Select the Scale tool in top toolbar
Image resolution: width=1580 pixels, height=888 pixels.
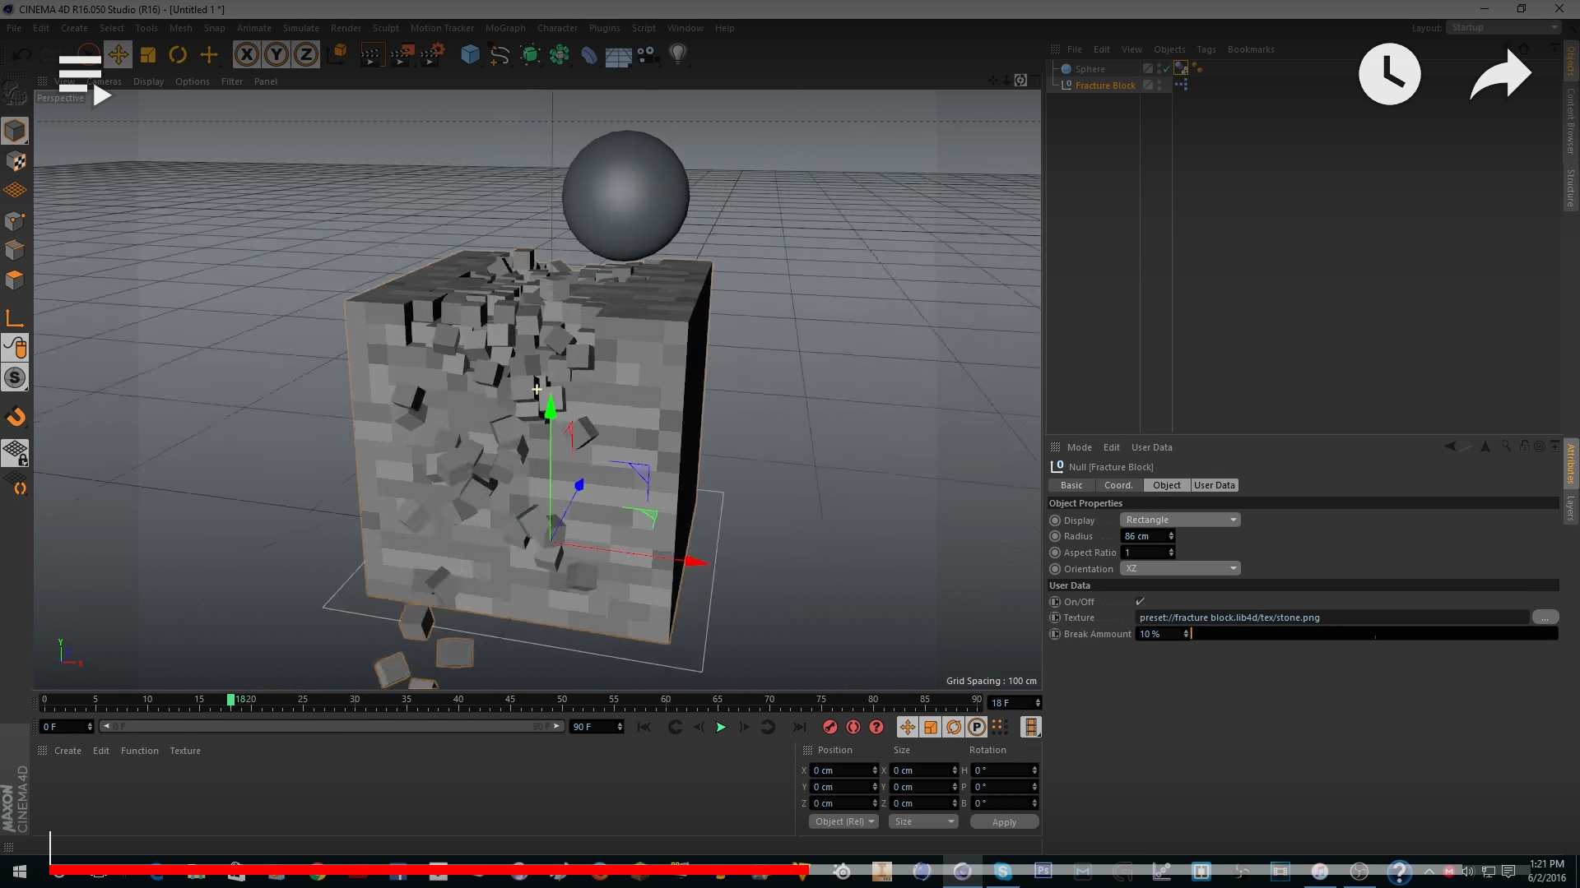(148, 55)
